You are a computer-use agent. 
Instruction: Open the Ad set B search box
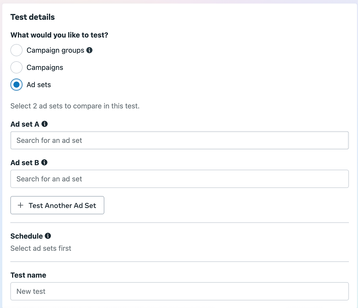click(180, 179)
